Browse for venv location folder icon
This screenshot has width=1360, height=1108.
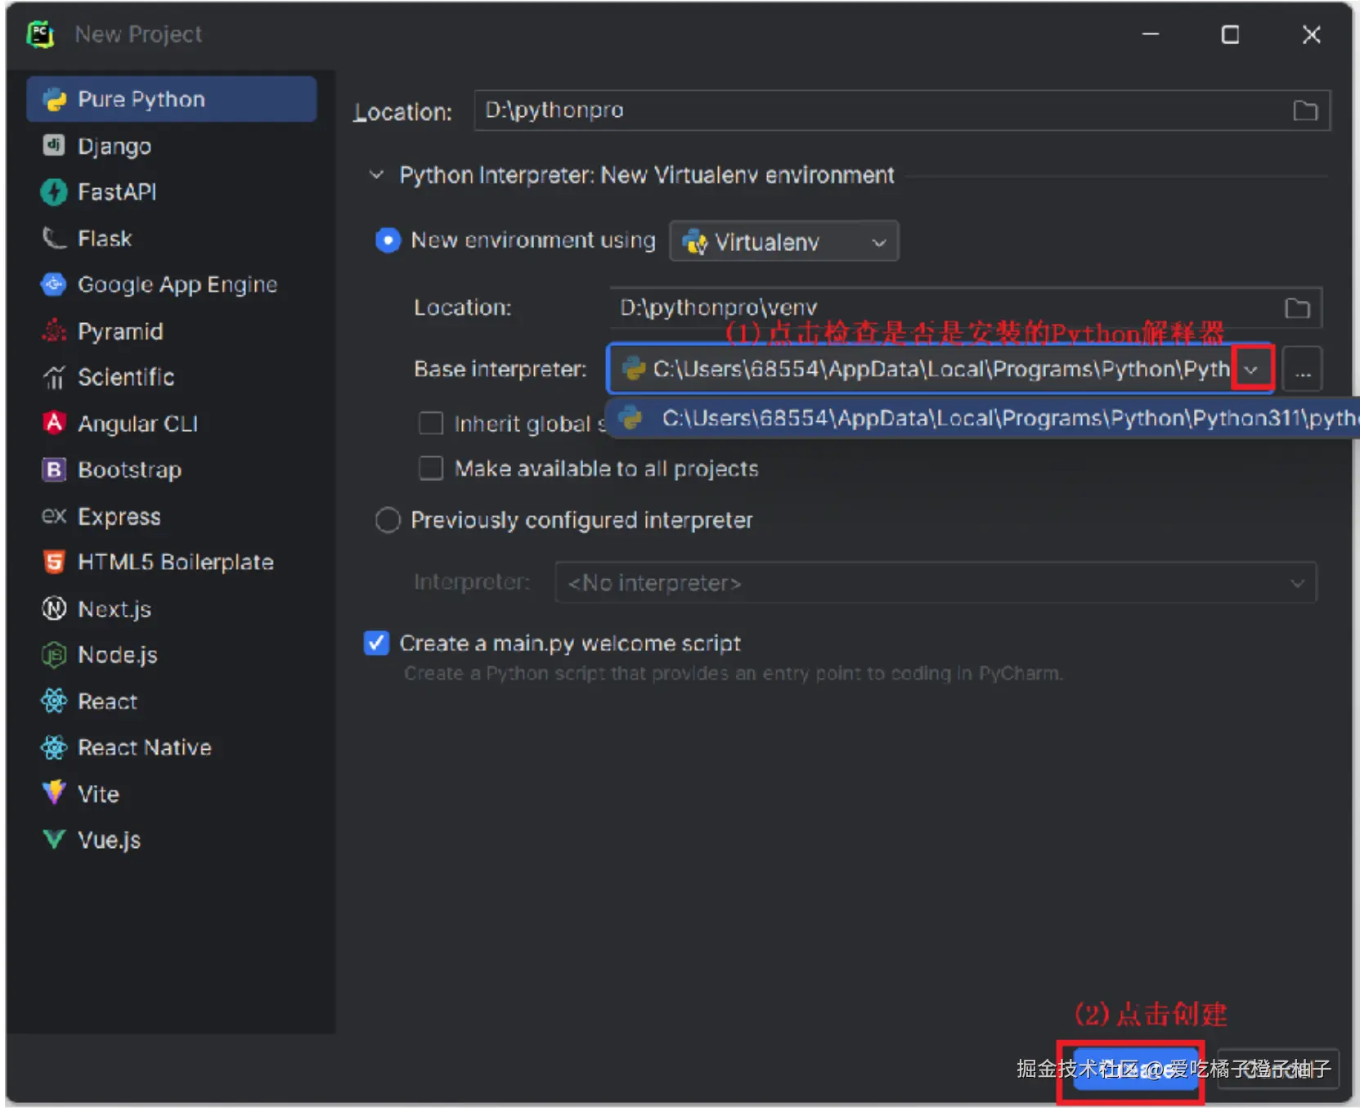pos(1297,307)
